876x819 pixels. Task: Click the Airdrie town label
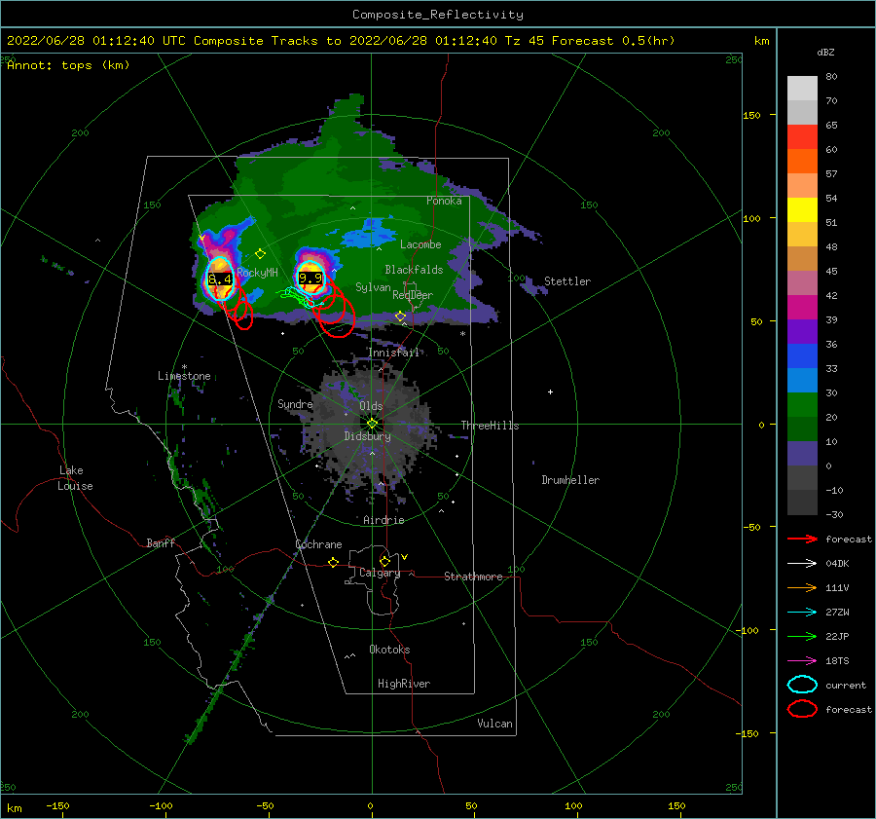tap(383, 520)
